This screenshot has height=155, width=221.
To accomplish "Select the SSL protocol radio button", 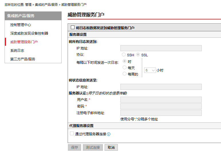I will tap(138, 55).
